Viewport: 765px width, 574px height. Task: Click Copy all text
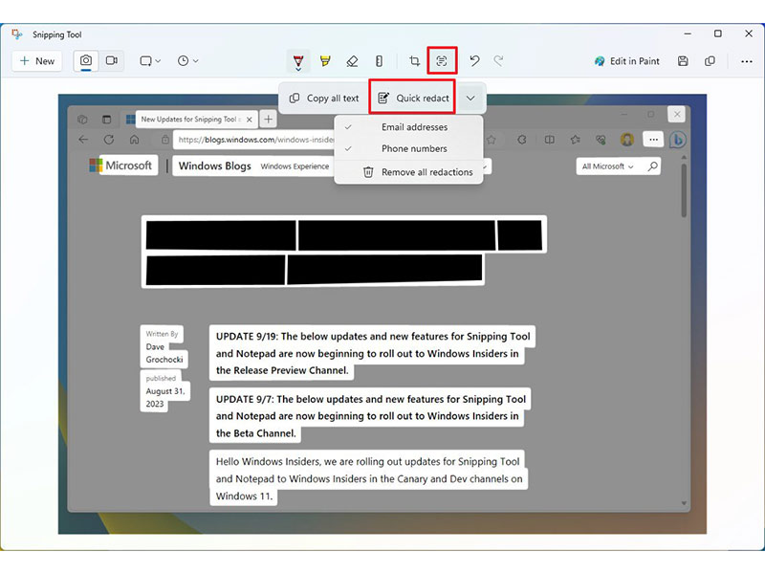(324, 99)
